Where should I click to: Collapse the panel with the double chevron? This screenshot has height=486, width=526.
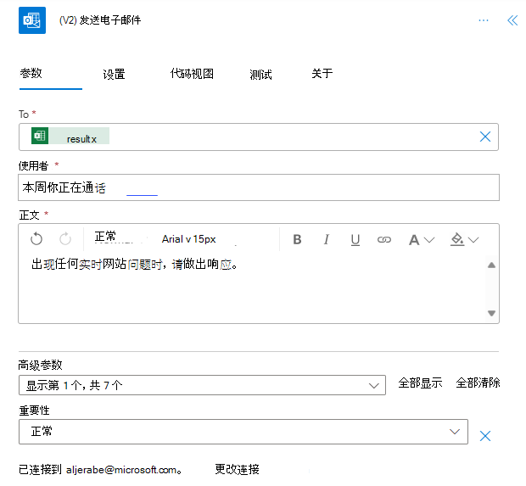(512, 20)
